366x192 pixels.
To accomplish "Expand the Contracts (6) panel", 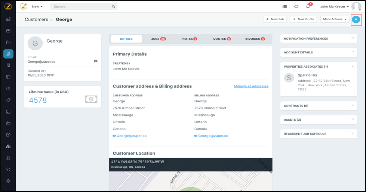I will [x=318, y=106].
